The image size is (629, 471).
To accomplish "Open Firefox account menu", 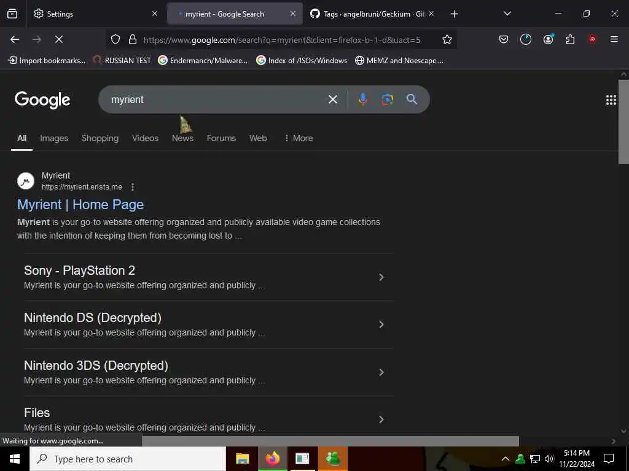I will [549, 39].
